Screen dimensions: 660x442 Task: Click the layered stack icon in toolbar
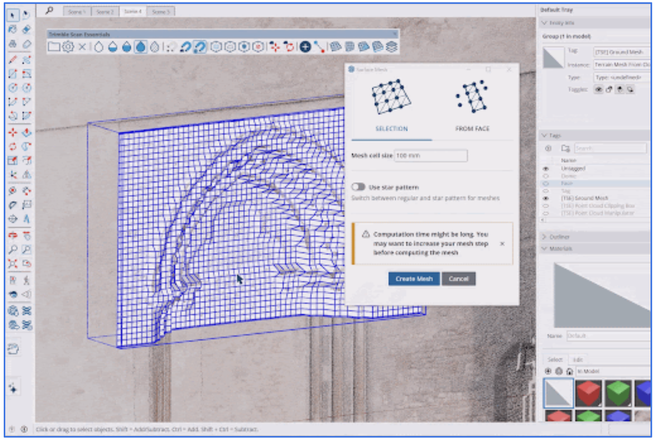click(392, 47)
